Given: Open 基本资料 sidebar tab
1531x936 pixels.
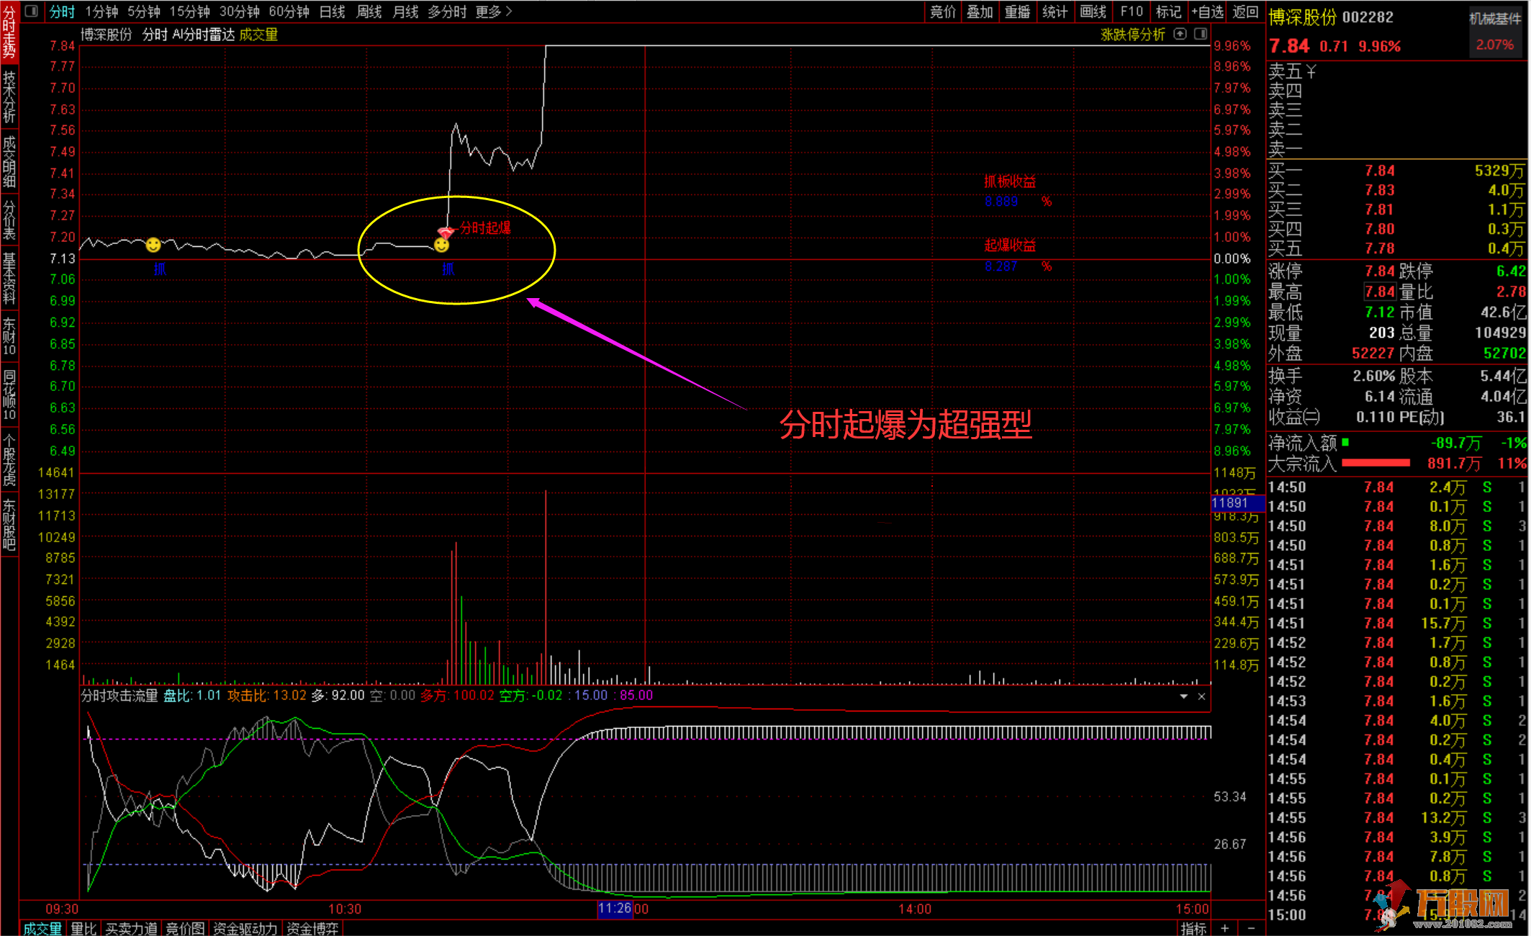Looking at the screenshot, I should (x=9, y=278).
